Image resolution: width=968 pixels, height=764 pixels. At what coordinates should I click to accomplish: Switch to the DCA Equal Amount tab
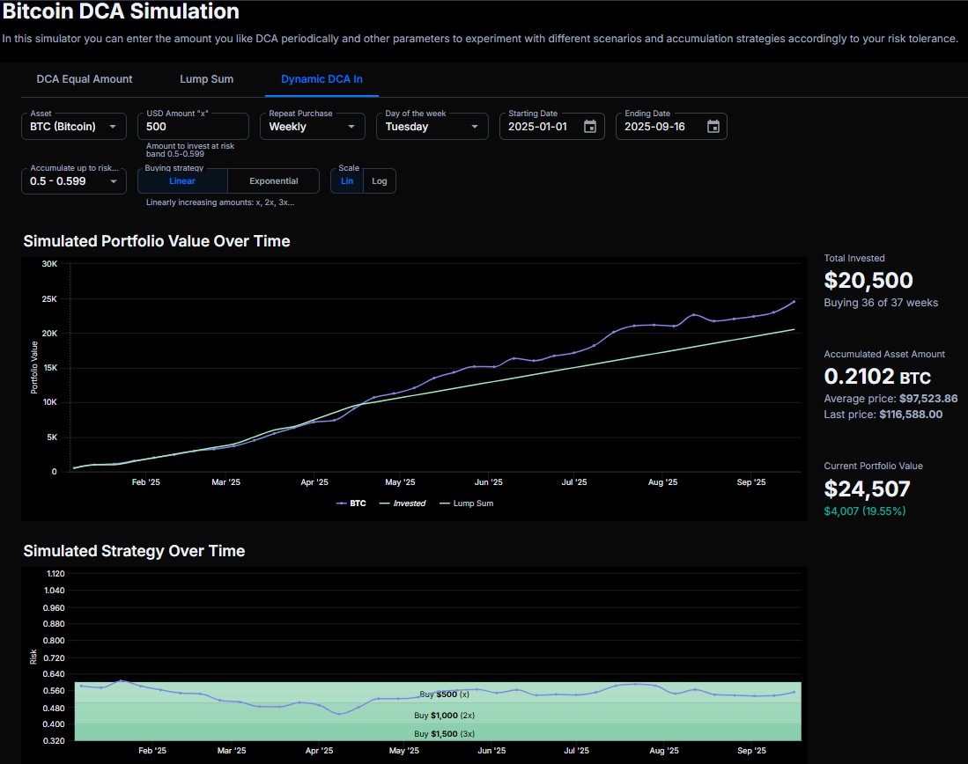click(x=85, y=79)
